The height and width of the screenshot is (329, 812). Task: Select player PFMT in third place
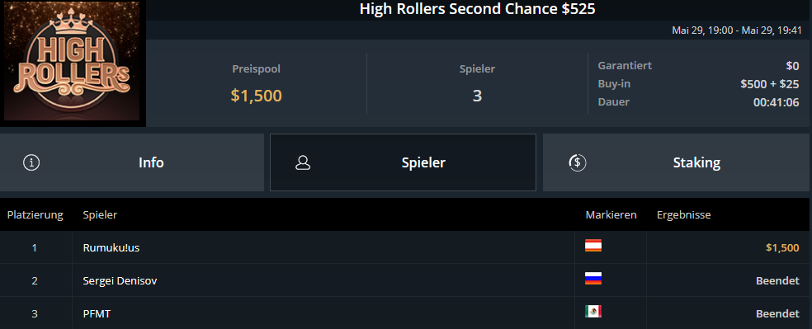pos(97,313)
